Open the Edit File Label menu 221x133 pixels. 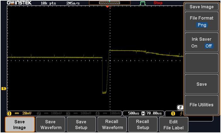coord(173,125)
